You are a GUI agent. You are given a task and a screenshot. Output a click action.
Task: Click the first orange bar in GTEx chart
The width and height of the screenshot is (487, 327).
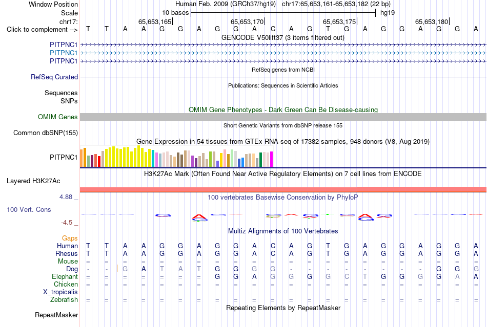[82, 158]
